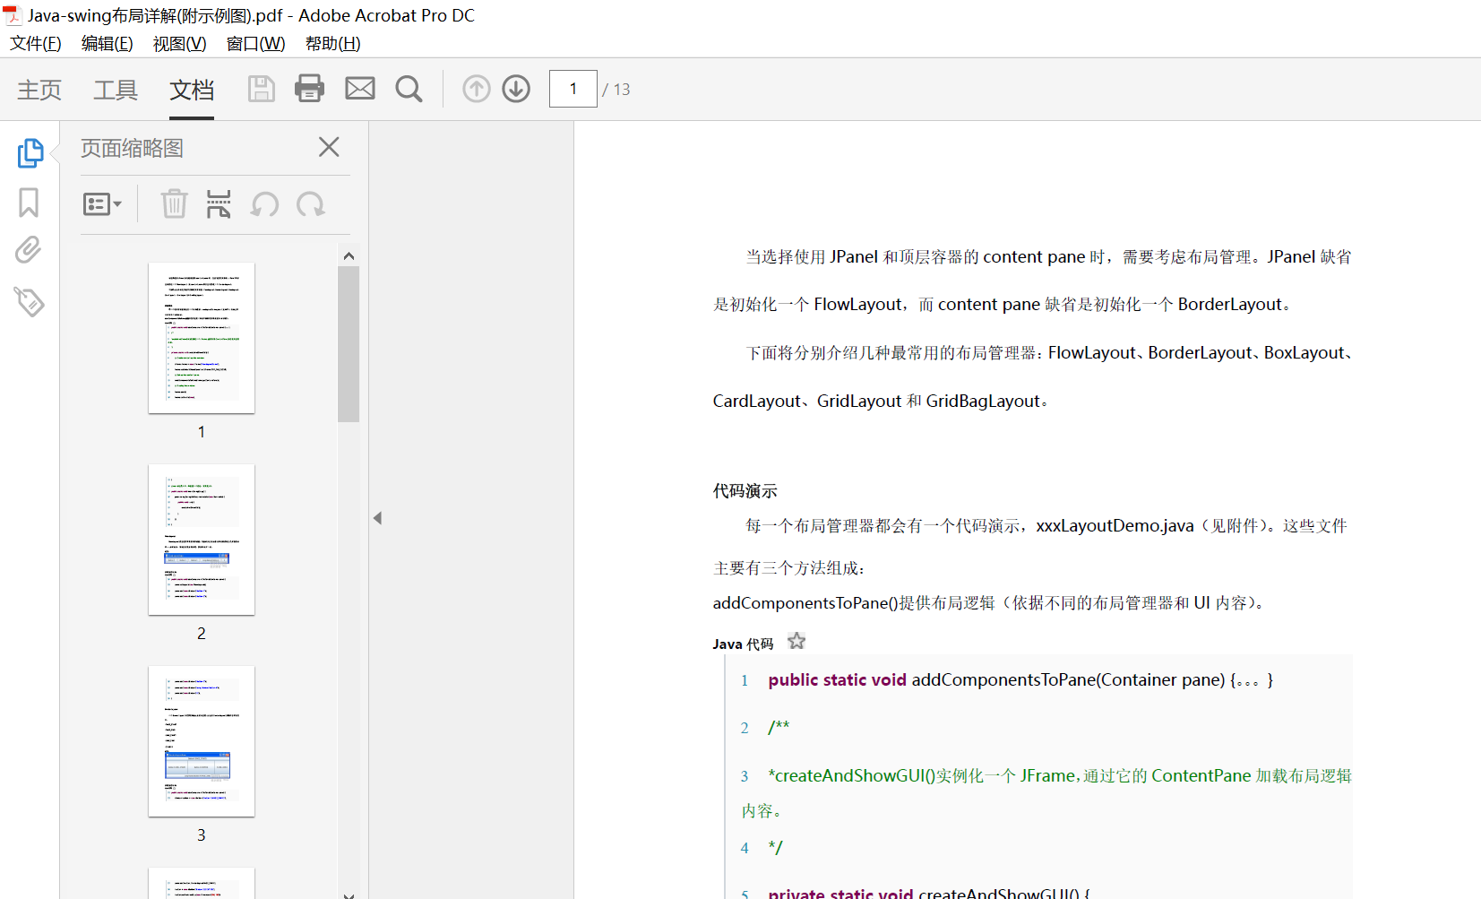Select page 3 thumbnail
Image resolution: width=1481 pixels, height=899 pixels.
pos(202,741)
